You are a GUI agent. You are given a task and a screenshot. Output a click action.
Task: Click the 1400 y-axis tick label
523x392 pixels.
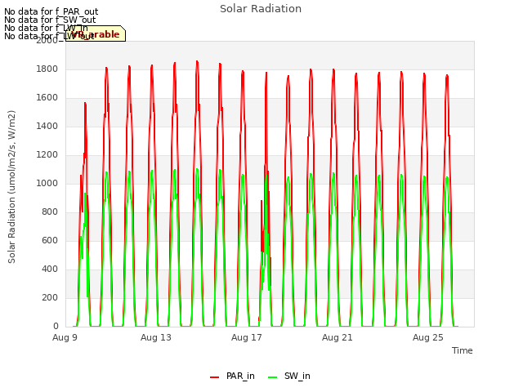47,126
